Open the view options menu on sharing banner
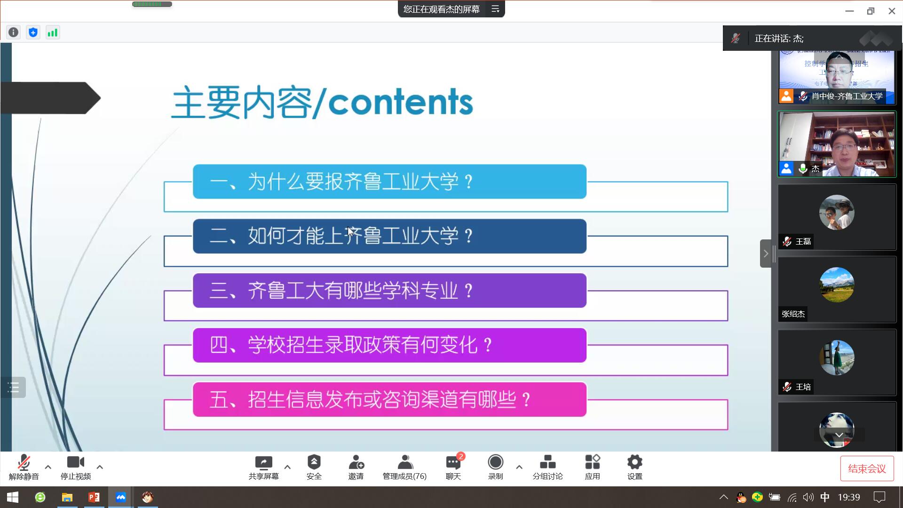Image resolution: width=903 pixels, height=508 pixels. [x=495, y=9]
